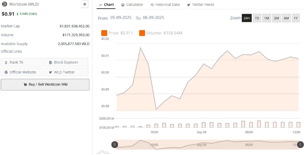Click the Volume value $171,329,393.00

pyautogui.click(x=76, y=35)
